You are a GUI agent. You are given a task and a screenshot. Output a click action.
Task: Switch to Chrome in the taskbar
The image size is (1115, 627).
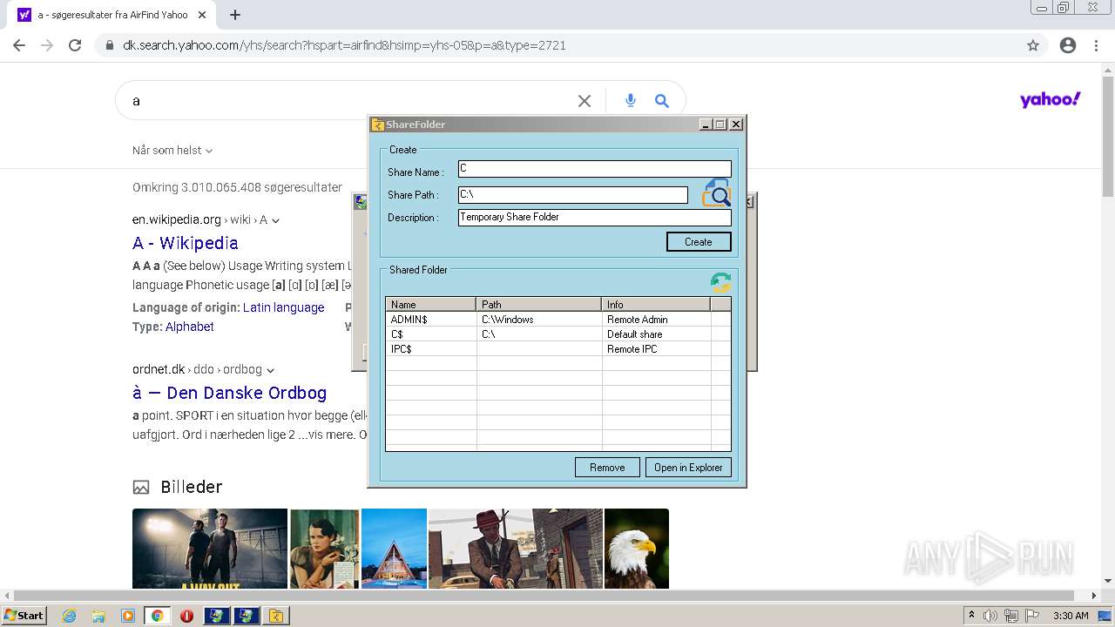[x=158, y=616]
